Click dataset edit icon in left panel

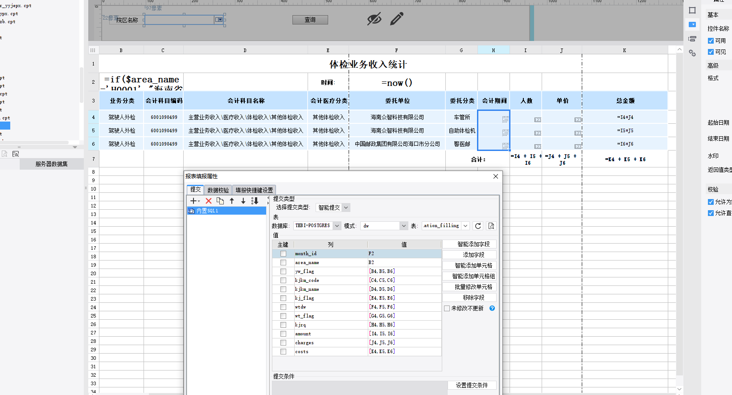(x=16, y=154)
